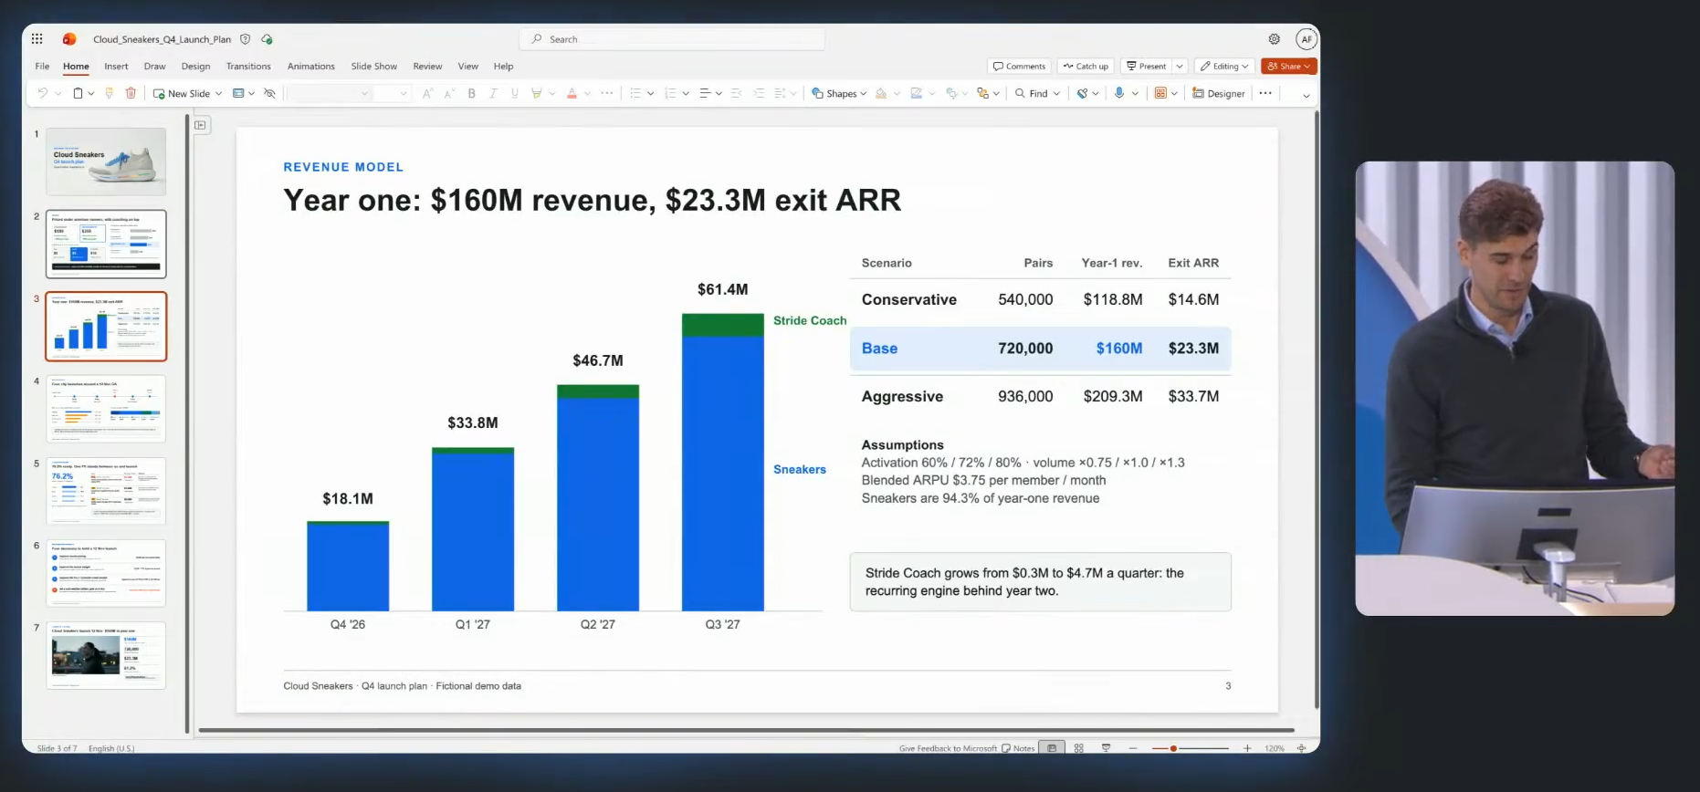Open the Designer pane
The width and height of the screenshot is (1700, 792).
tap(1219, 93)
